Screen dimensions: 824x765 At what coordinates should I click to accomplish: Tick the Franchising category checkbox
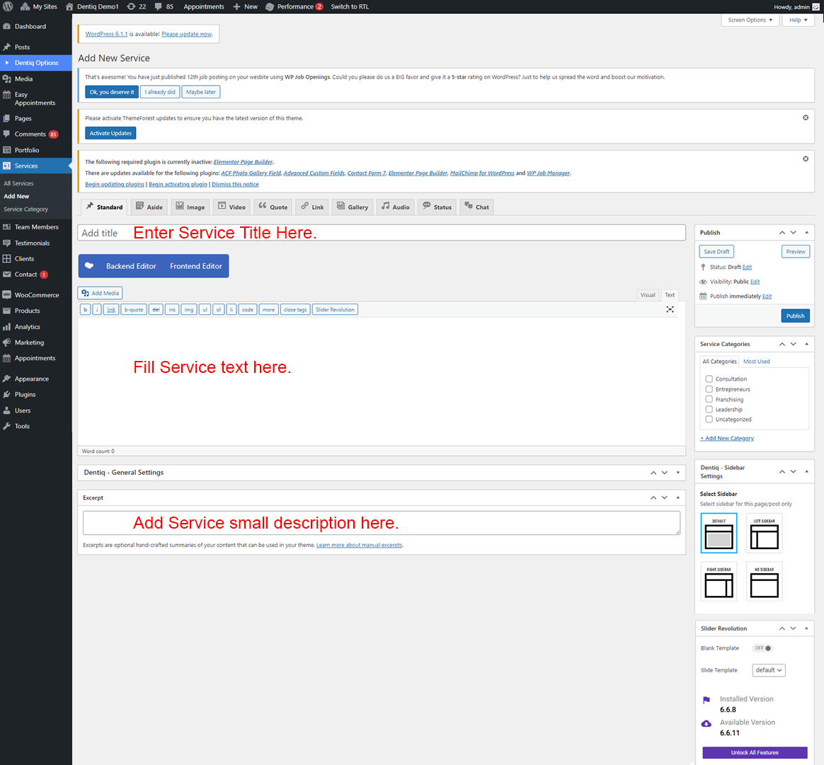point(709,399)
